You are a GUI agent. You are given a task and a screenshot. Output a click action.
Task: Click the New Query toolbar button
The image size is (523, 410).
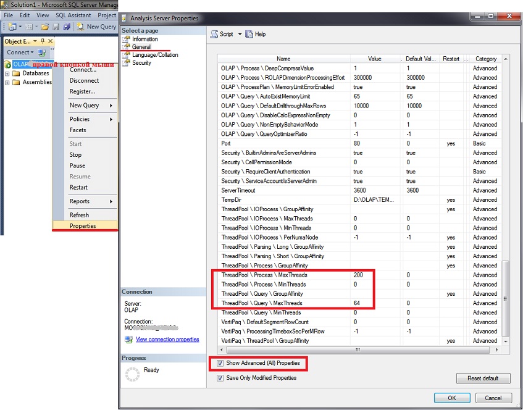96,27
